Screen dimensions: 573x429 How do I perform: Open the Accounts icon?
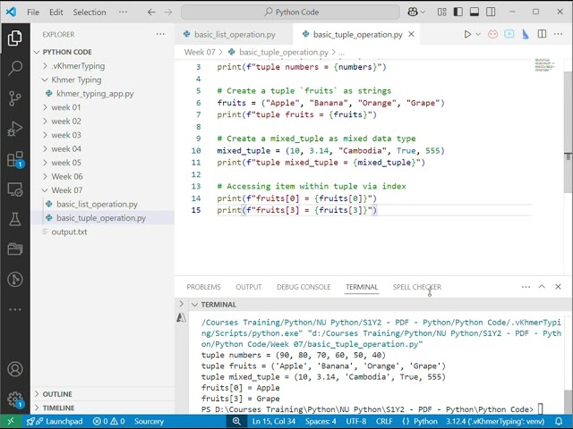(x=15, y=369)
